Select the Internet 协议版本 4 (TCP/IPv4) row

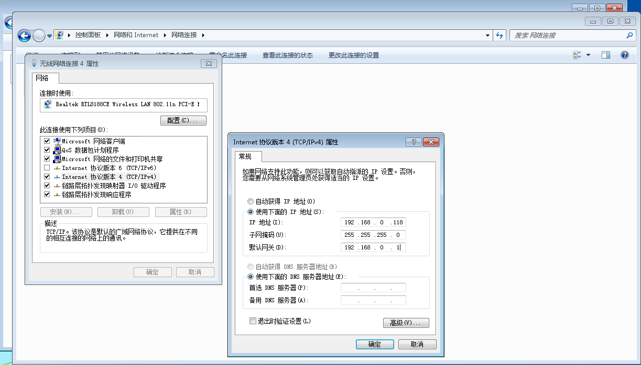coord(109,177)
